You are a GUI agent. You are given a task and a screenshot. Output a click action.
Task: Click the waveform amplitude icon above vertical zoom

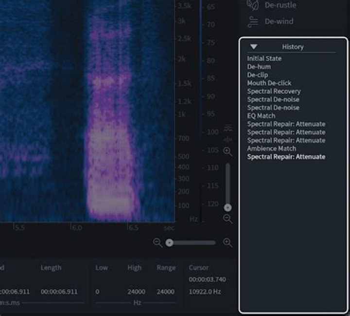[227, 139]
